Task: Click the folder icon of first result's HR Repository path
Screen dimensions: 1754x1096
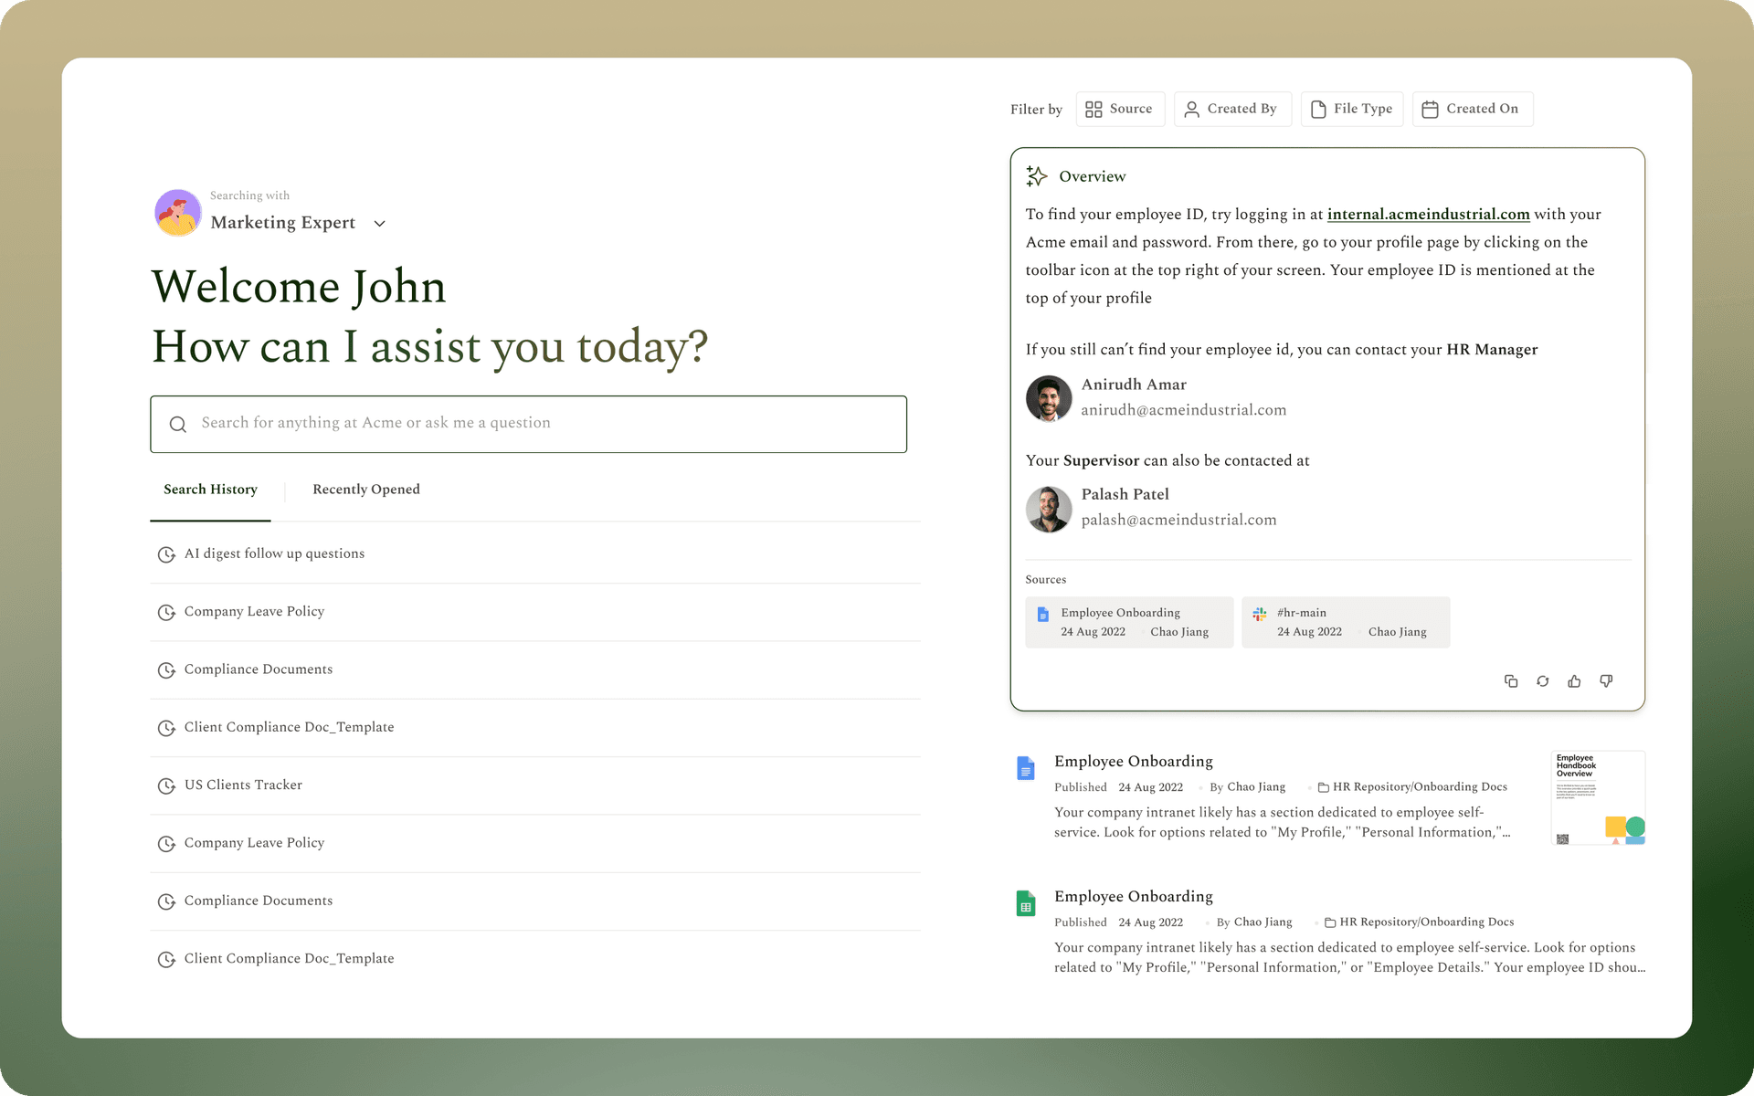Action: (1323, 787)
